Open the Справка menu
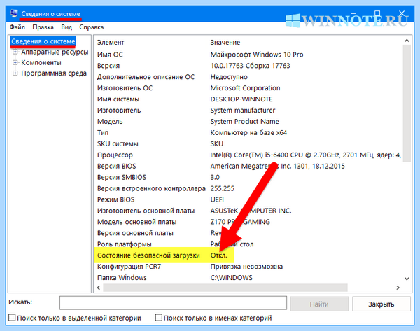420x331 pixels. point(91,27)
